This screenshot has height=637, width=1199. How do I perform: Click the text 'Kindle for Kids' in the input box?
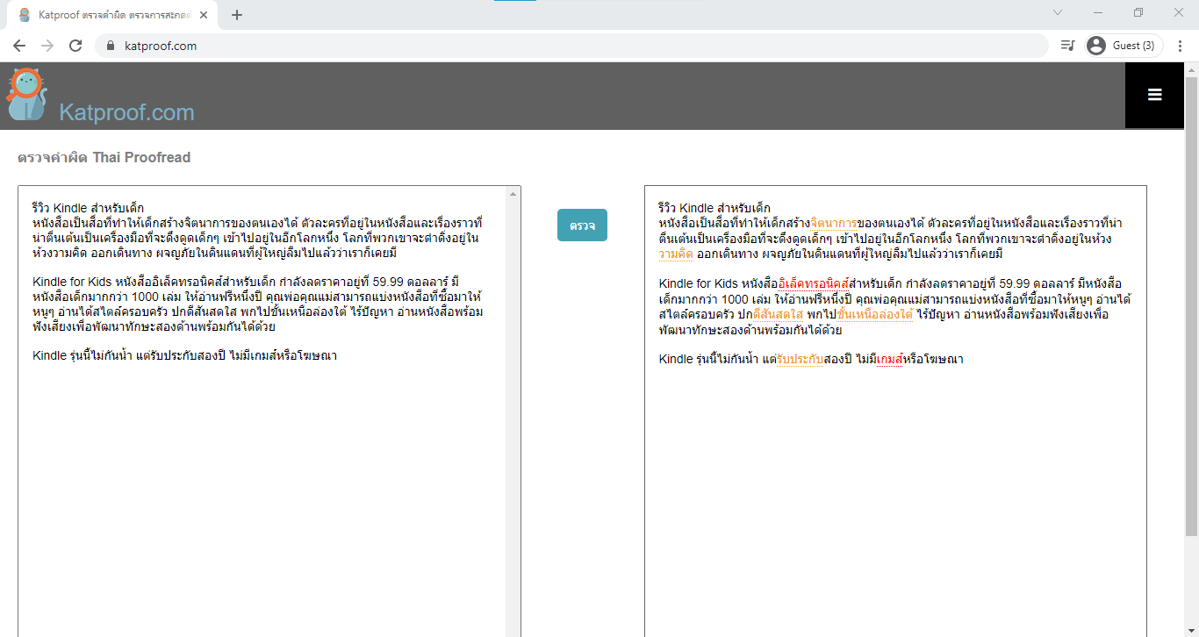pyautogui.click(x=77, y=283)
